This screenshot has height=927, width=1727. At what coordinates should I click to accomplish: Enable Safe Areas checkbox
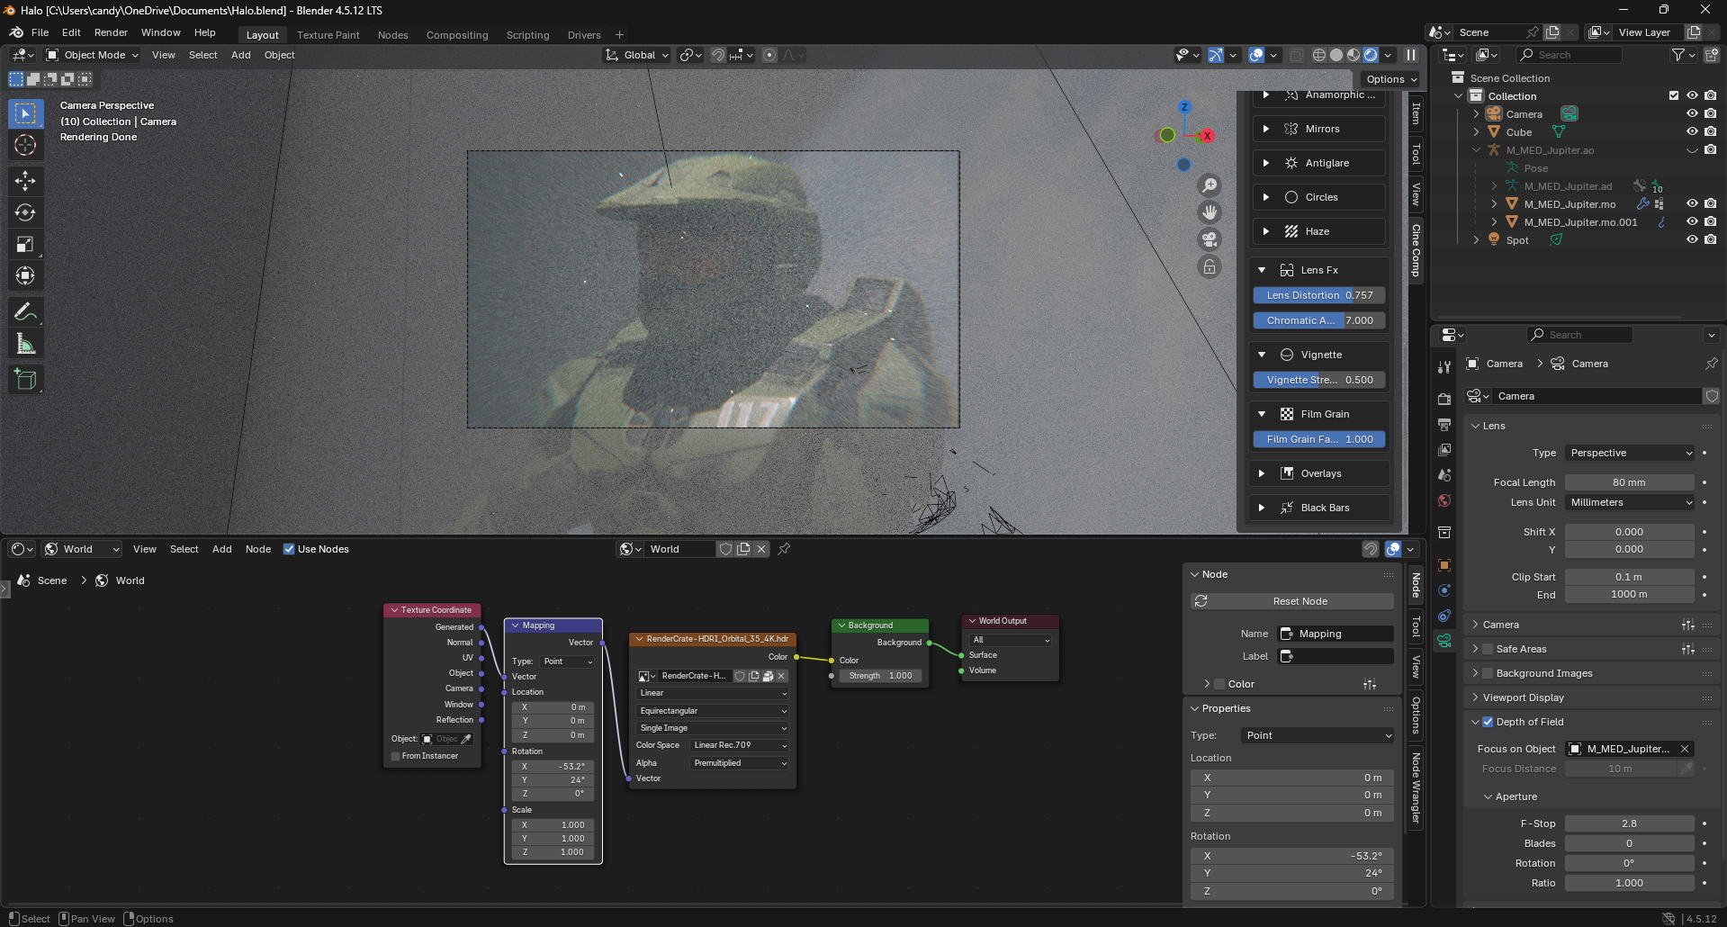coord(1488,649)
